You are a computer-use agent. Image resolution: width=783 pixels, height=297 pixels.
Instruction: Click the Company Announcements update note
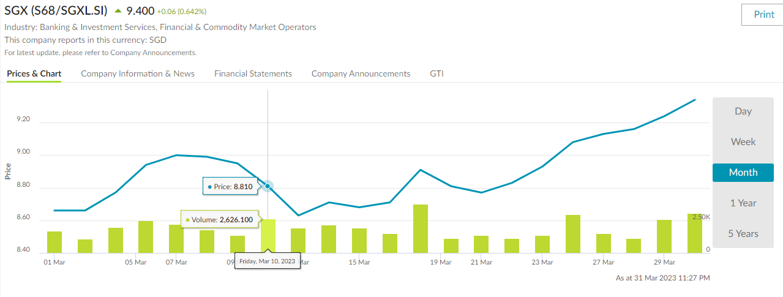tap(100, 53)
